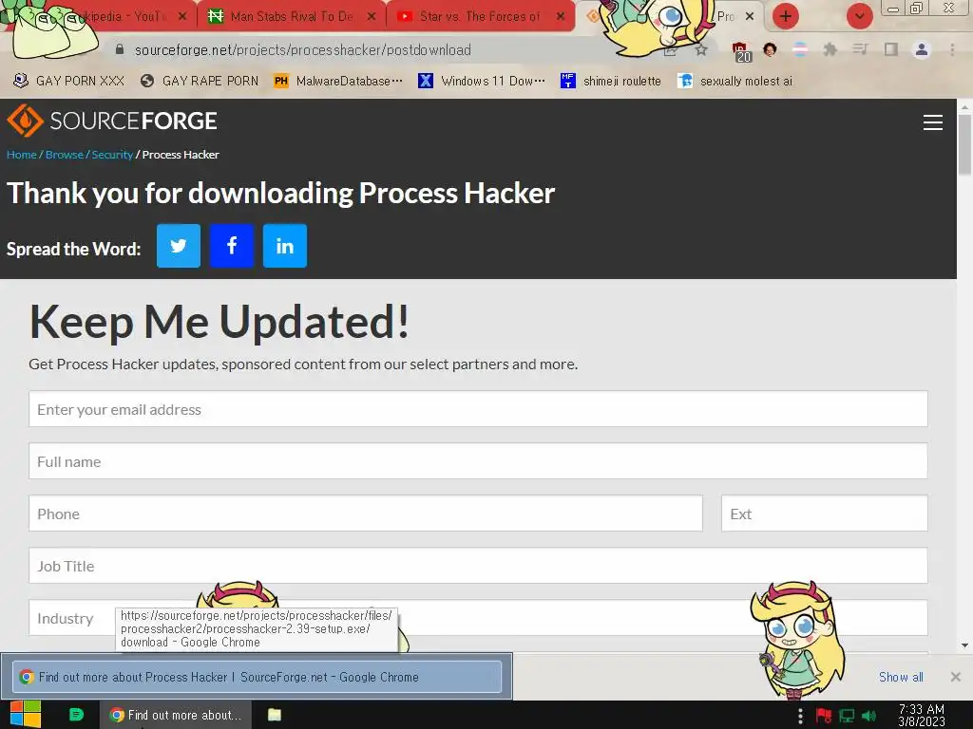973x729 pixels.
Task: Click the red extension with badge 20
Action: pos(741,52)
